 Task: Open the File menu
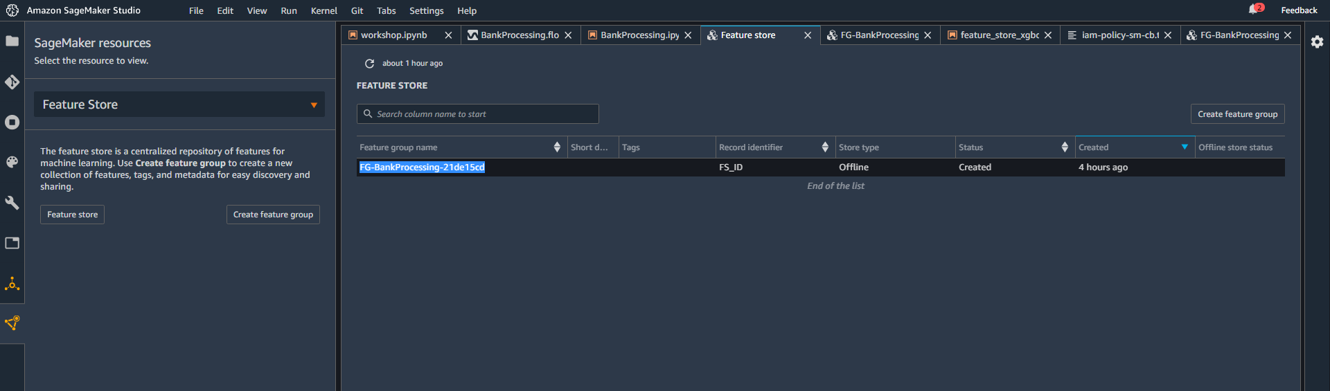pyautogui.click(x=196, y=10)
